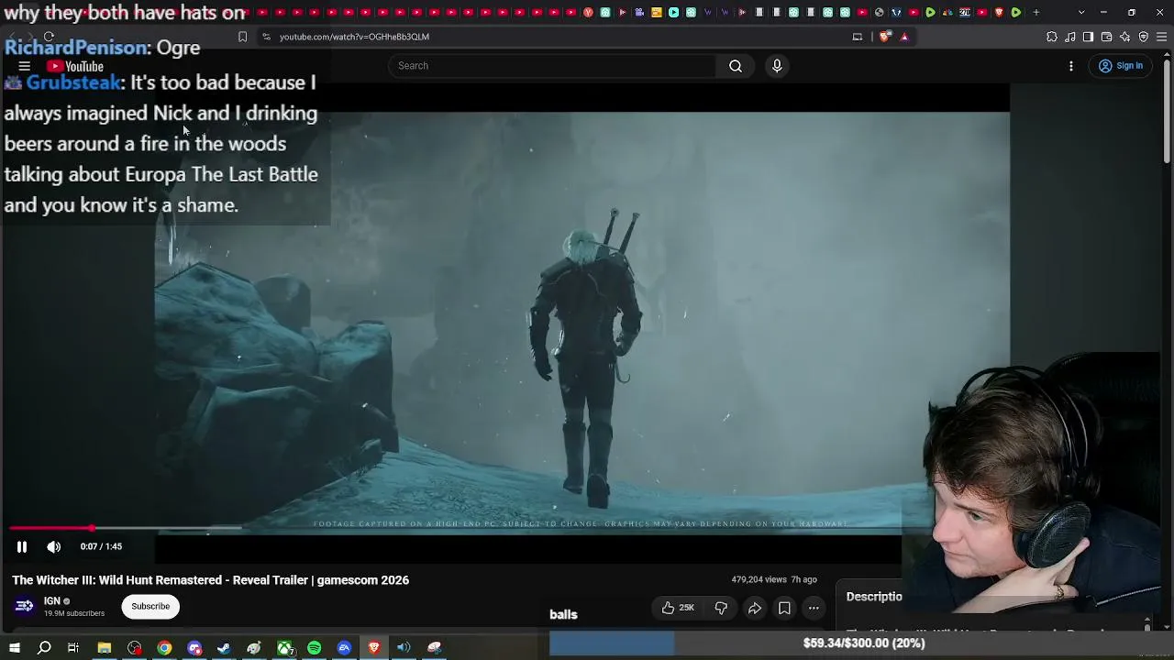The width and height of the screenshot is (1174, 660).
Task: Open the Brave Rewards triangle icon
Action: click(904, 37)
